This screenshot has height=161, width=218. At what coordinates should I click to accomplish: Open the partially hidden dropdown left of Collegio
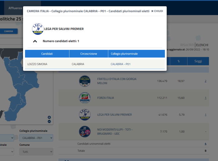pyautogui.click(x=7, y=138)
